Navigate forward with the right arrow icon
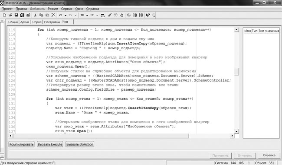This screenshot has width=282, height=165. pyautogui.click(x=92, y=15)
